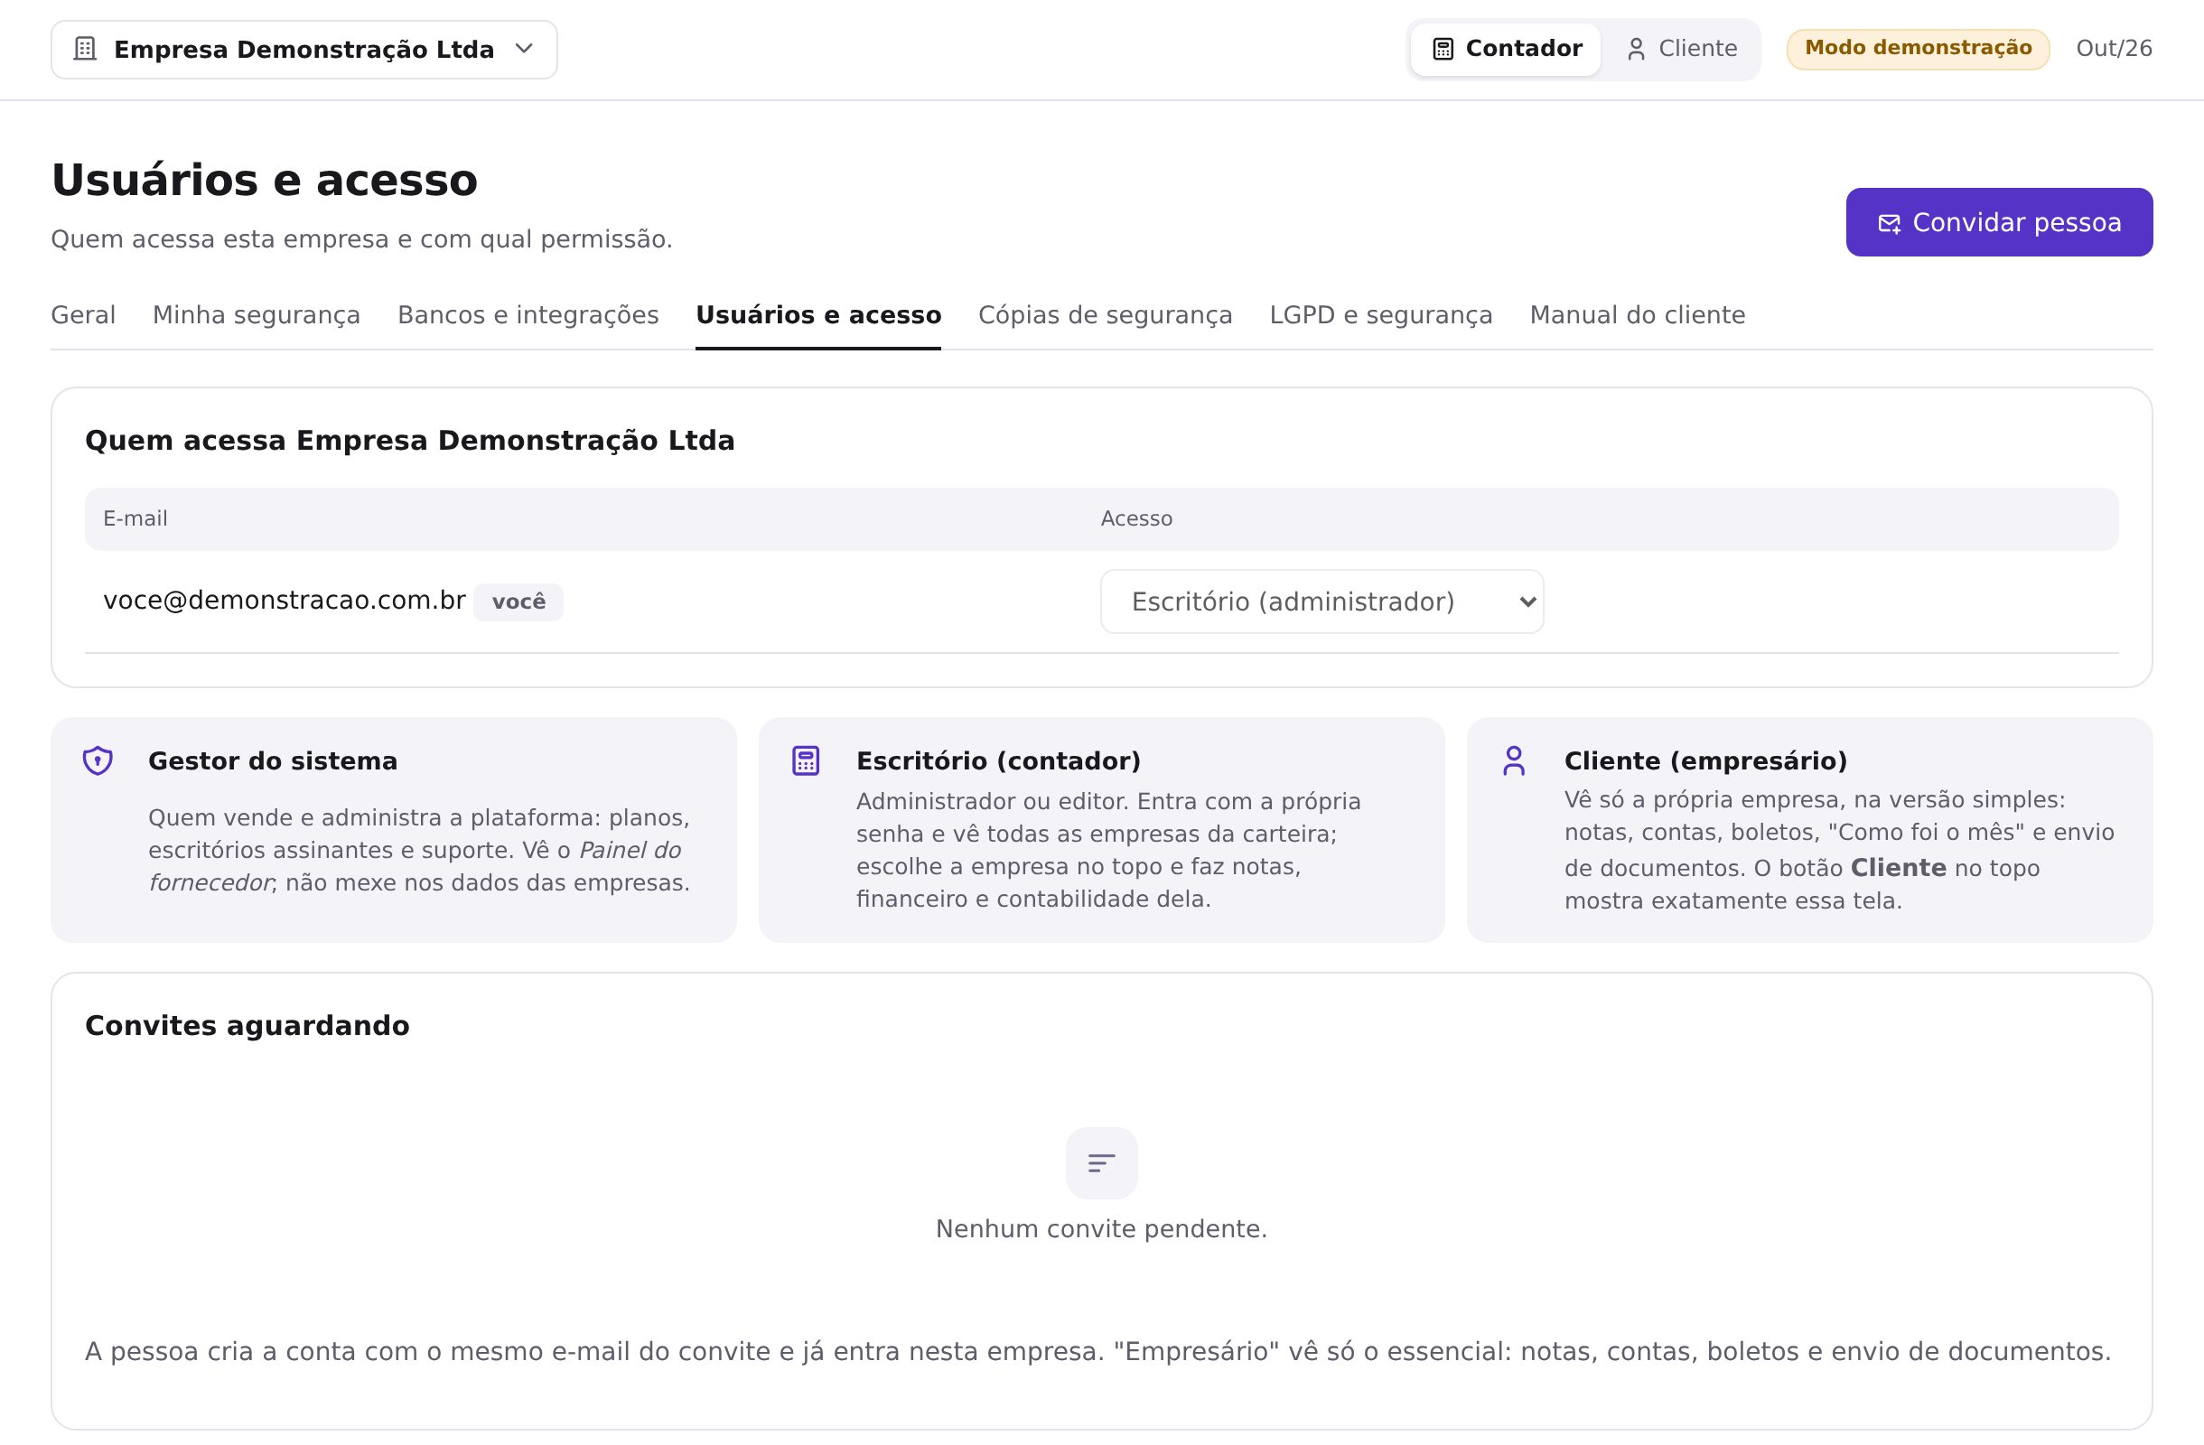Image resolution: width=2204 pixels, height=1445 pixels.
Task: Click the envelope icon in Convidar pessoa
Action: [1889, 223]
